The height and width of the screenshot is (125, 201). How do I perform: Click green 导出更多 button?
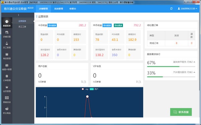click(118, 25)
